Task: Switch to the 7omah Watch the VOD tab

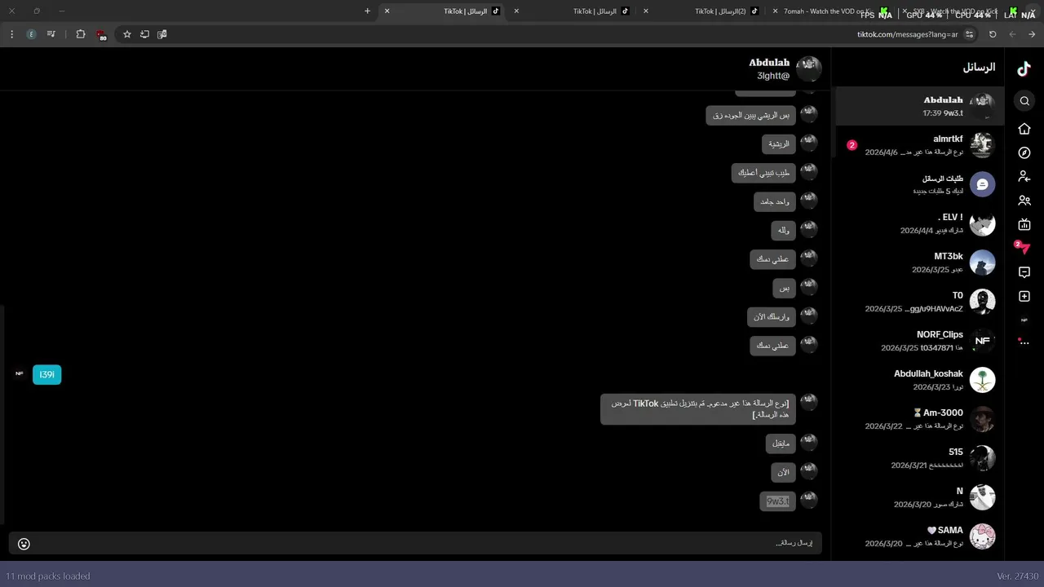Action: pos(832,11)
